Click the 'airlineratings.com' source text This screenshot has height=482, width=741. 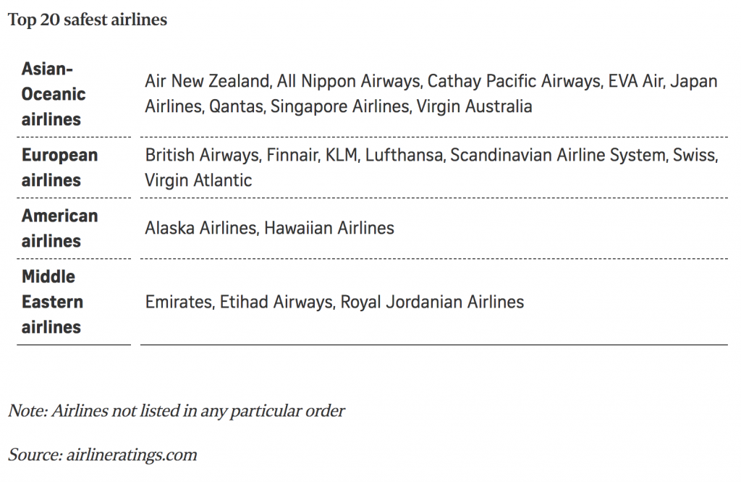[132, 455]
